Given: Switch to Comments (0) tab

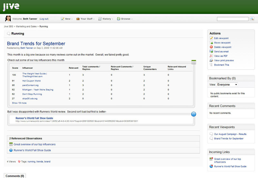Looking at the screenshot, I should point(15,176).
